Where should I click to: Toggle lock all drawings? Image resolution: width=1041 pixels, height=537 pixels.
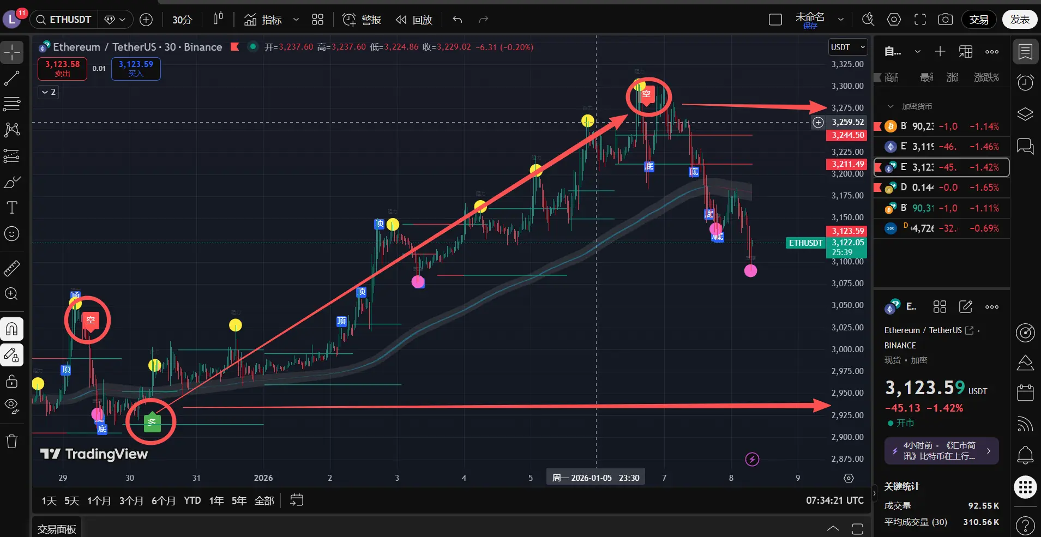tap(12, 381)
